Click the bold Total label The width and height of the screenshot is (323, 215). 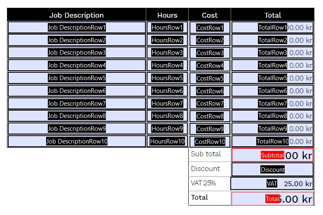pos(199,197)
